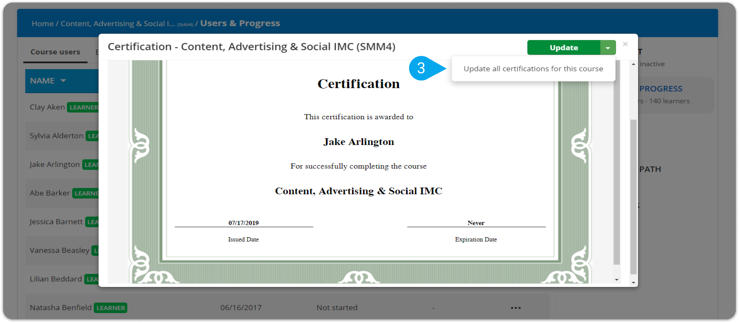Open the dropdown arrow beside Update
Screen dimensions: 739x323
tap(608, 48)
